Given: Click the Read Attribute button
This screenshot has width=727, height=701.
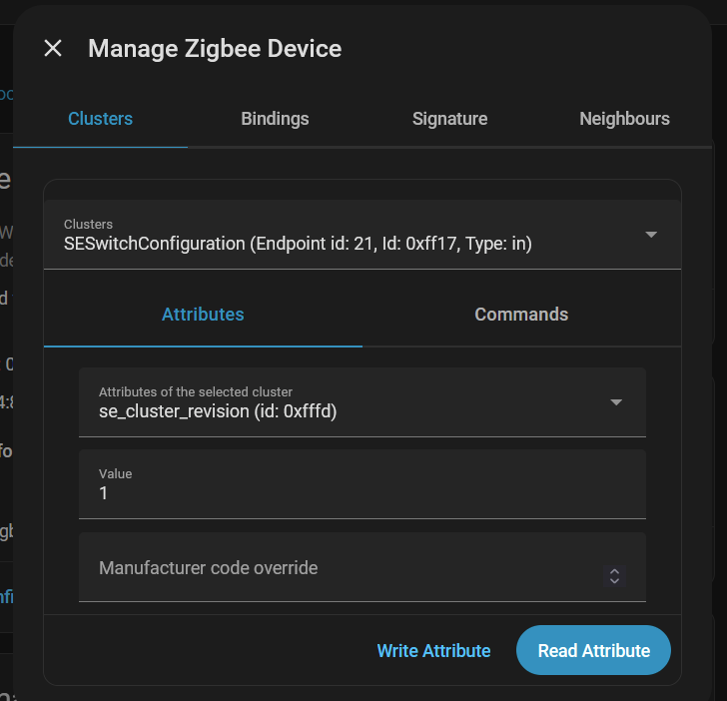Looking at the screenshot, I should pyautogui.click(x=593, y=651).
